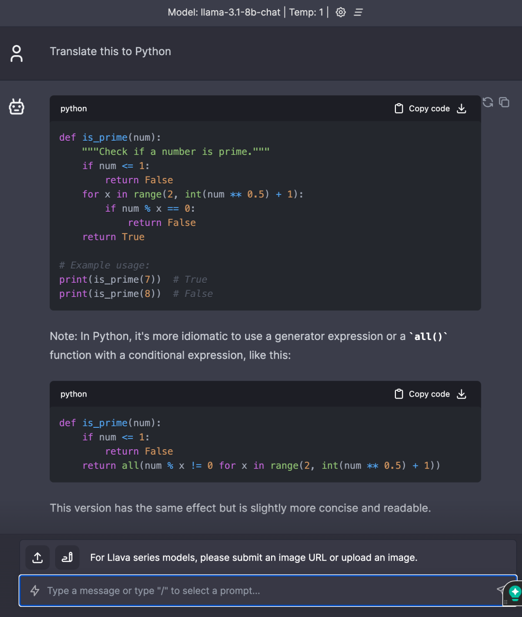Click the python label on first code block
The image size is (522, 617).
(73, 108)
